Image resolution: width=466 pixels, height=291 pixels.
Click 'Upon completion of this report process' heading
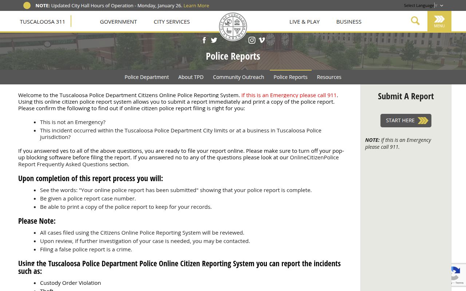(91, 179)
